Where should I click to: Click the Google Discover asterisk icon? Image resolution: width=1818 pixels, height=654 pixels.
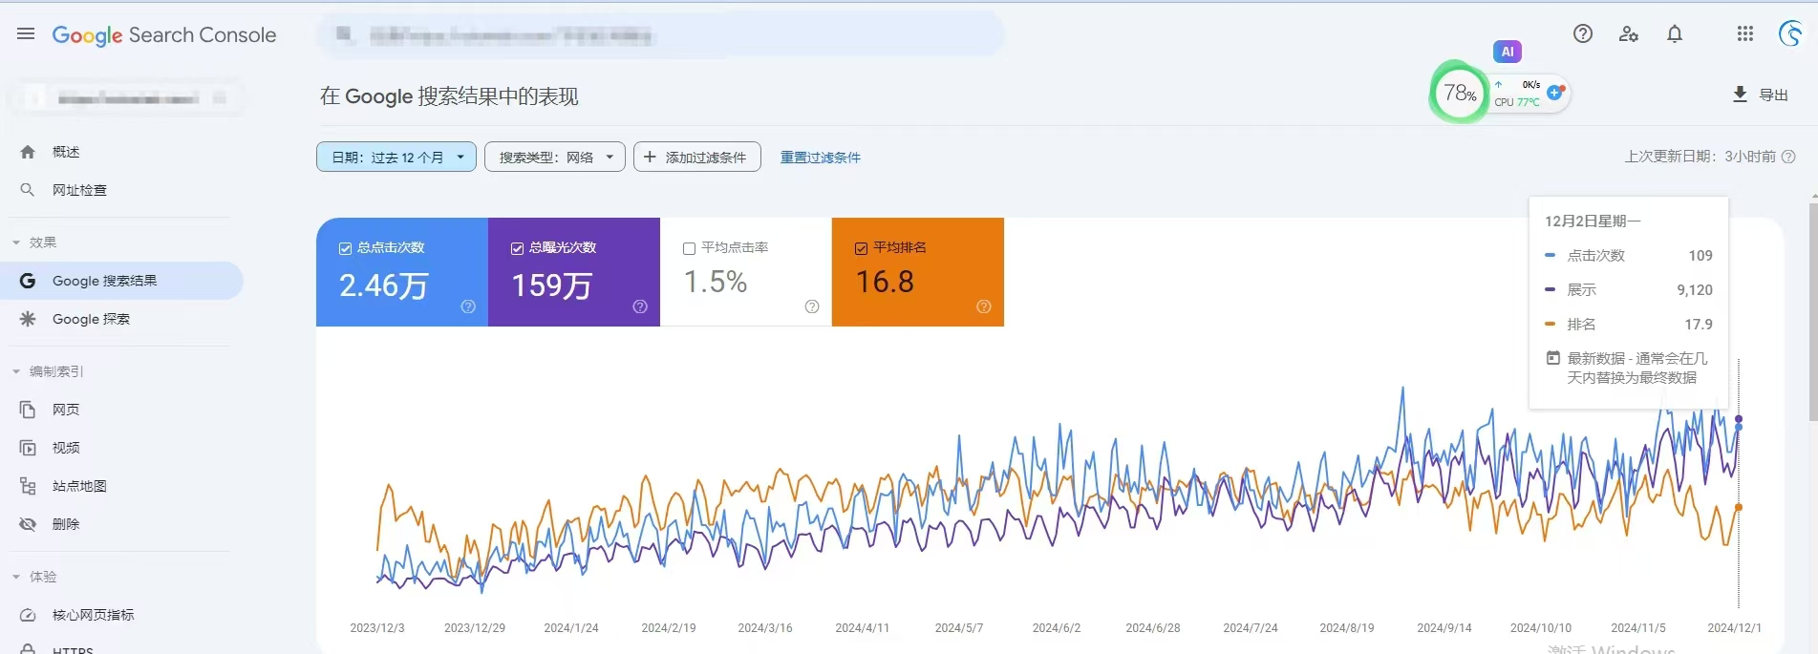point(28,319)
